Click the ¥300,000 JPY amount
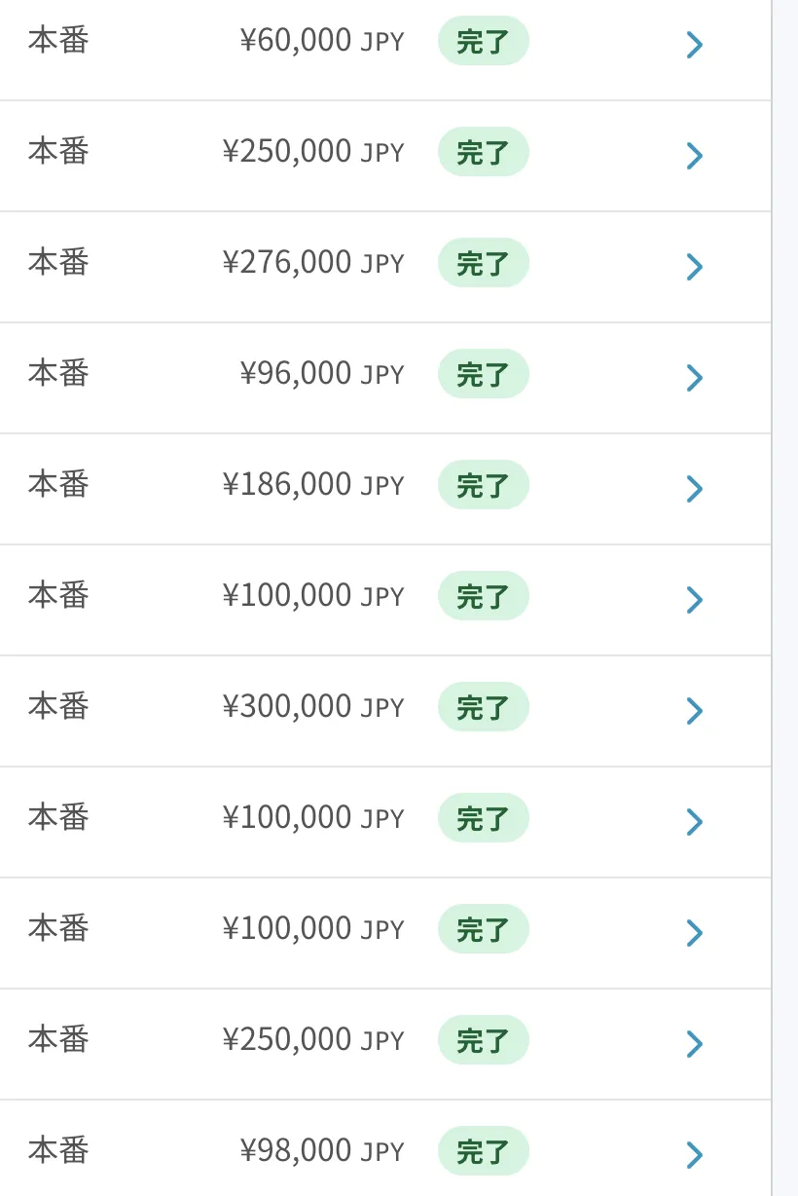The width and height of the screenshot is (798, 1196). [312, 707]
